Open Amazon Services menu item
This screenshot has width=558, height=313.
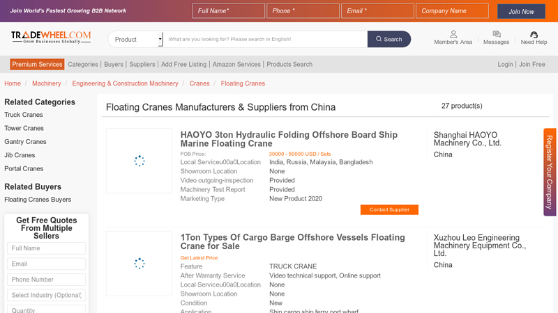[x=236, y=64]
